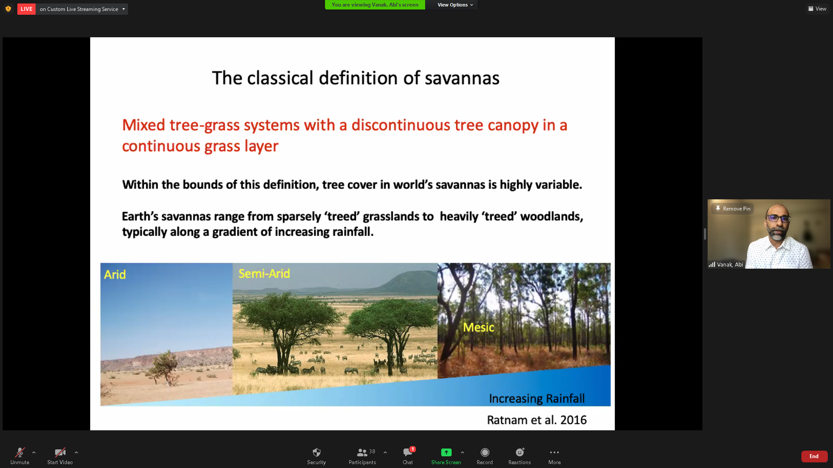Click the Unmute microphone icon
This screenshot has height=468, width=833.
point(20,452)
